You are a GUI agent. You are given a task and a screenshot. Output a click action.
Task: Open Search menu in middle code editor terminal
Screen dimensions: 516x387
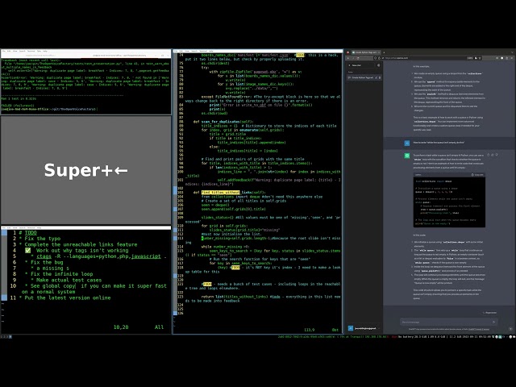pos(194,51)
